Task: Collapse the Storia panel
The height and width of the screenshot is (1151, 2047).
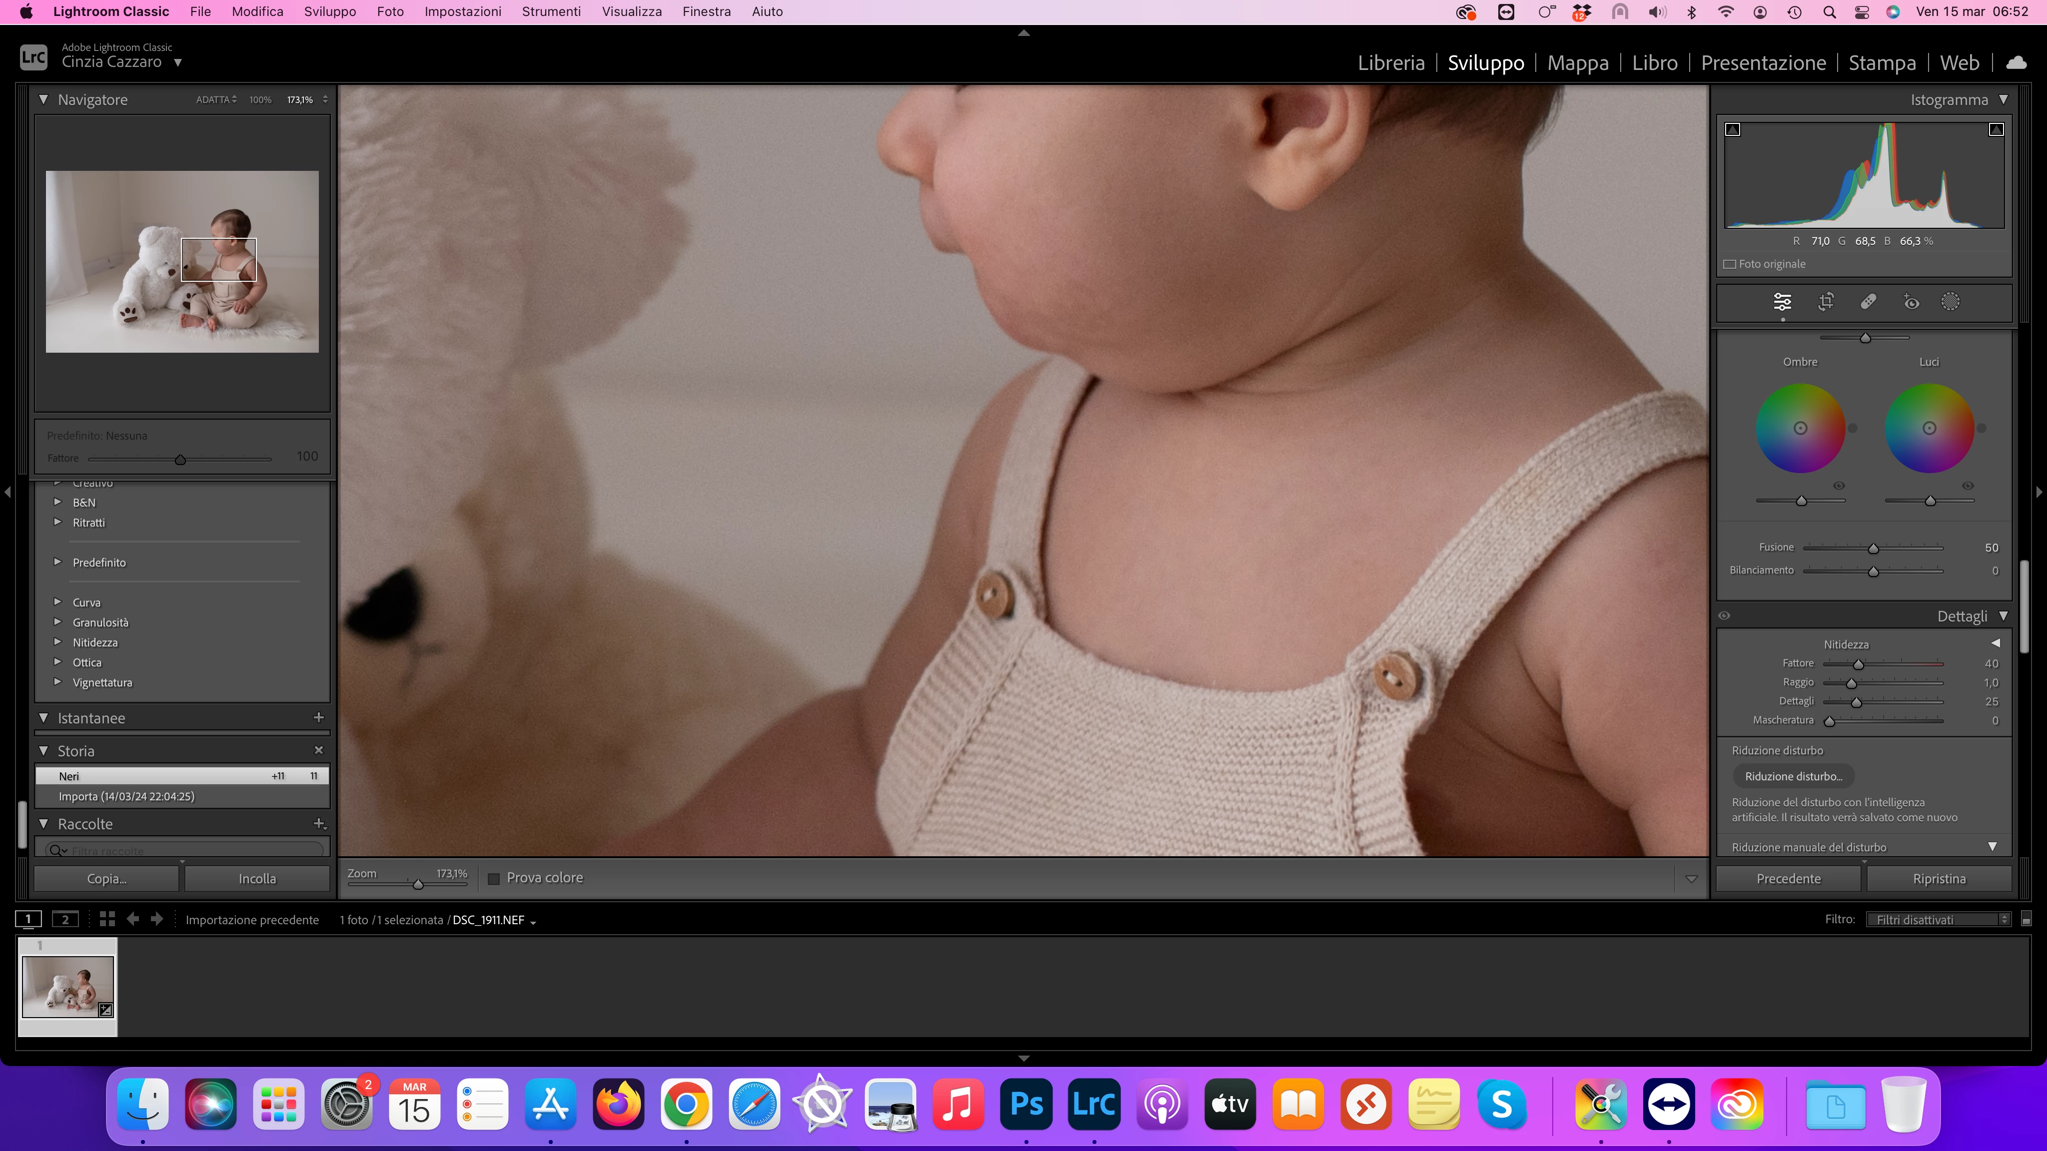Action: point(43,751)
